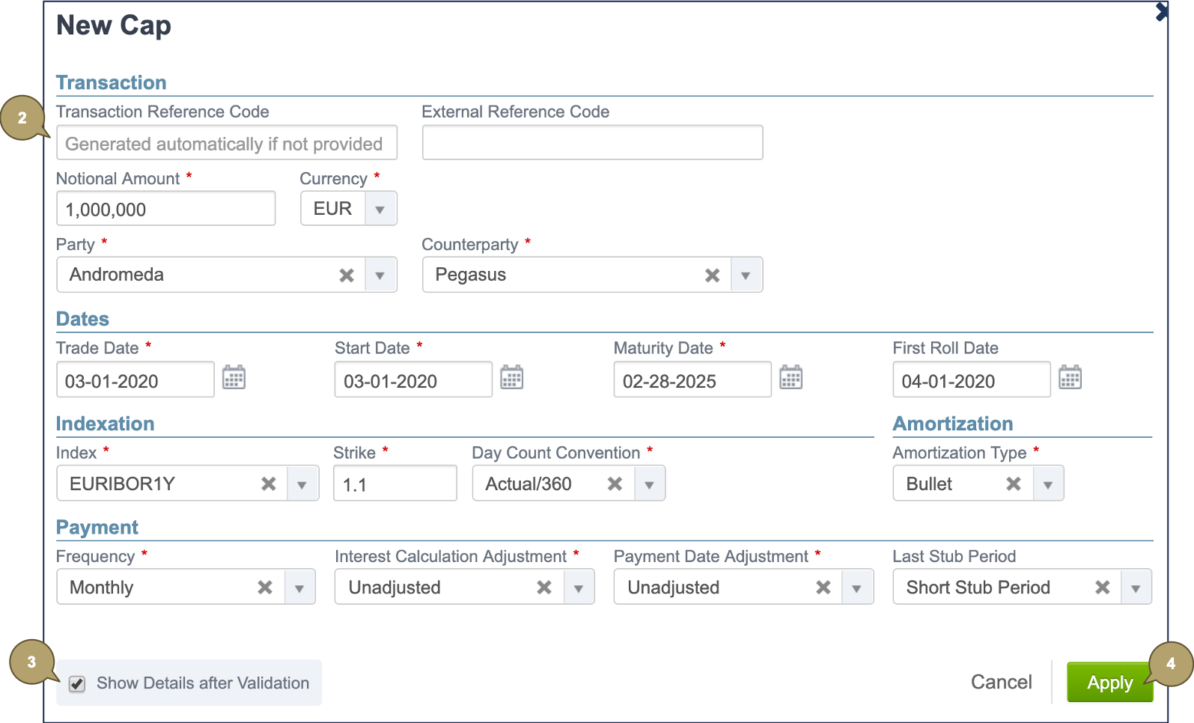Image resolution: width=1194 pixels, height=723 pixels.
Task: Clear the Pegasus counterparty selection
Action: point(712,275)
